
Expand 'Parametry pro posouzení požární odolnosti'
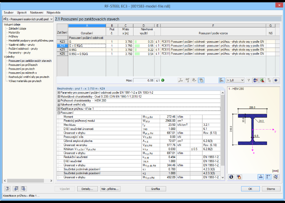59,93
